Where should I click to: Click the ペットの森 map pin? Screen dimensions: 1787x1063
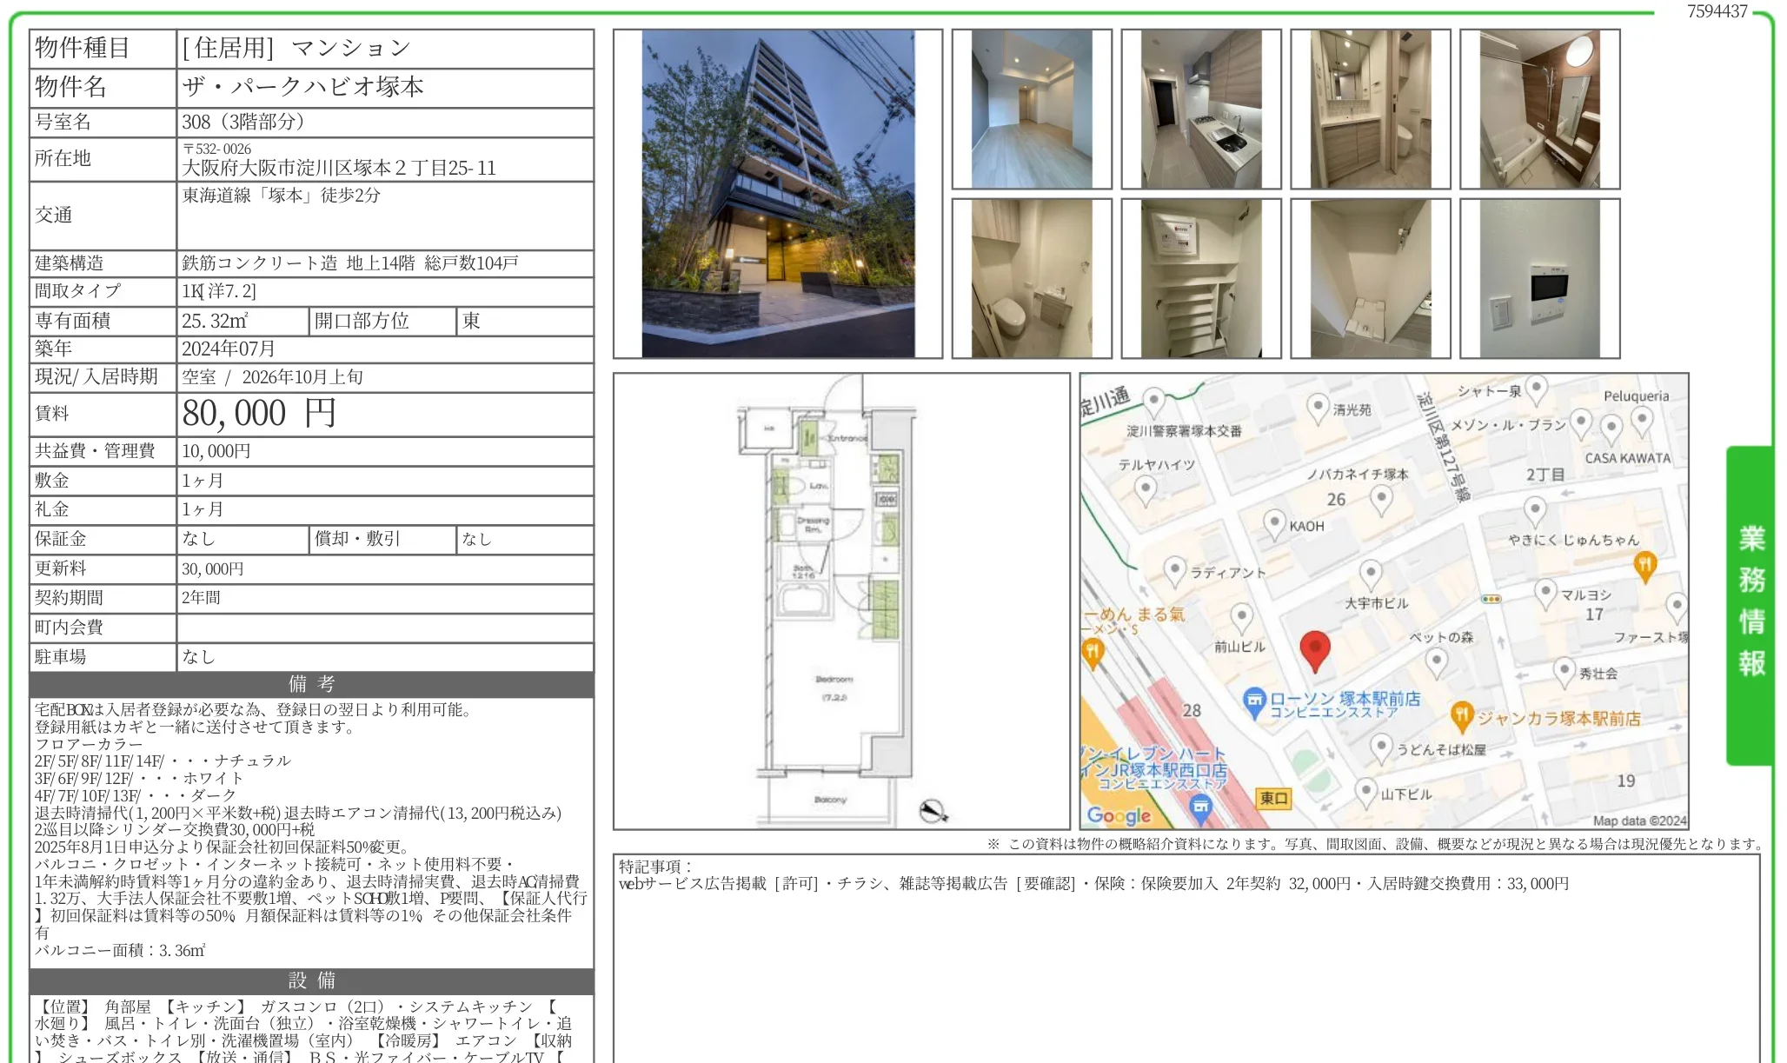pos(1437,662)
